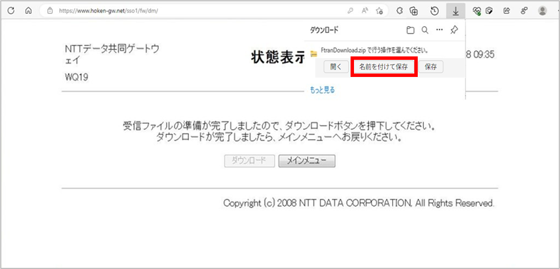Screen dimensions: 560x269
Task: Open more options in downloads panel
Action: (x=439, y=30)
